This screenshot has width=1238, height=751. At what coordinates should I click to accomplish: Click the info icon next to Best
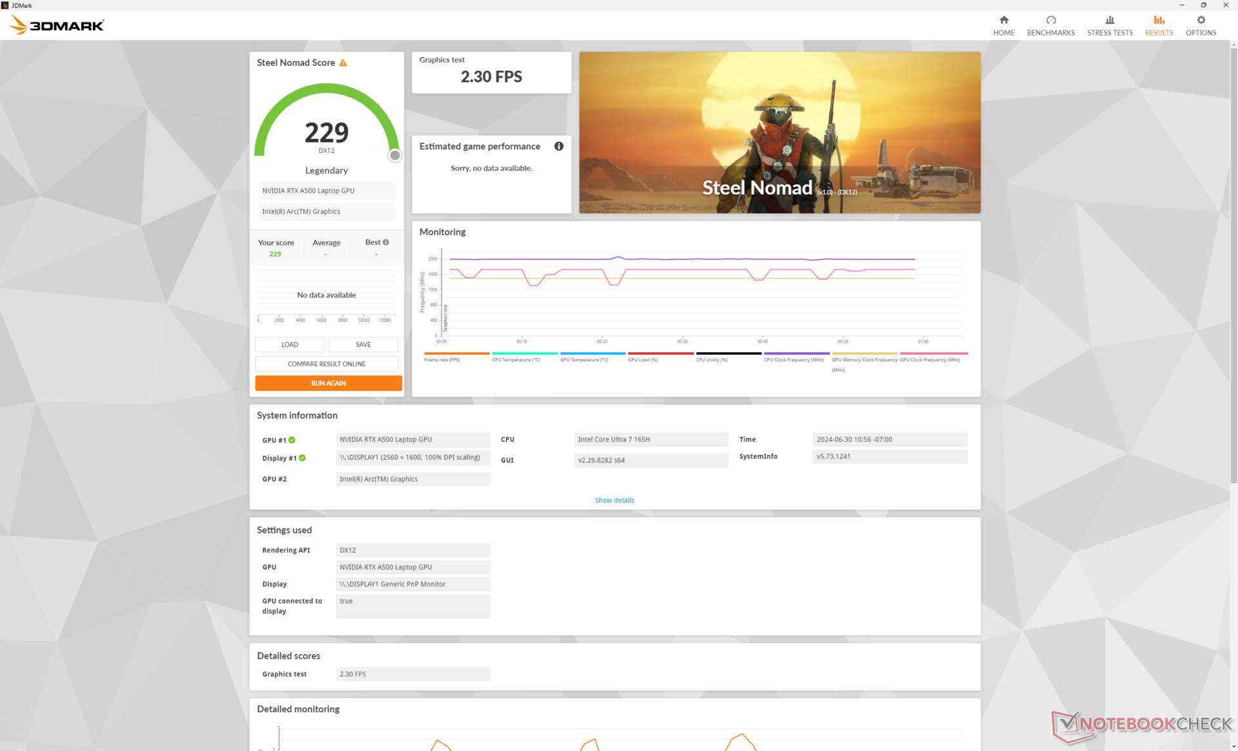tap(386, 243)
